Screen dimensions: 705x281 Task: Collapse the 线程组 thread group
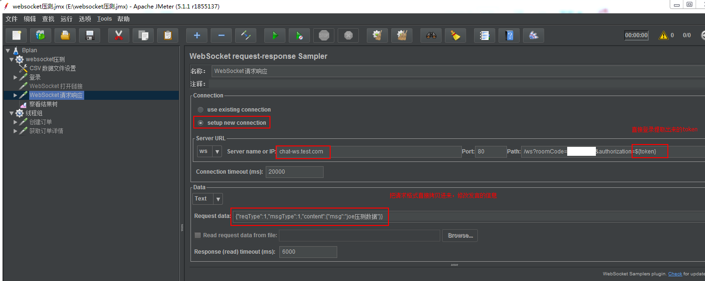click(11, 113)
